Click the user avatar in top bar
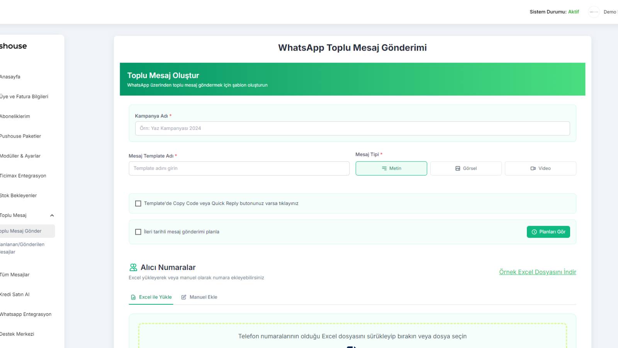Viewport: 618px width, 348px height. pyautogui.click(x=594, y=12)
